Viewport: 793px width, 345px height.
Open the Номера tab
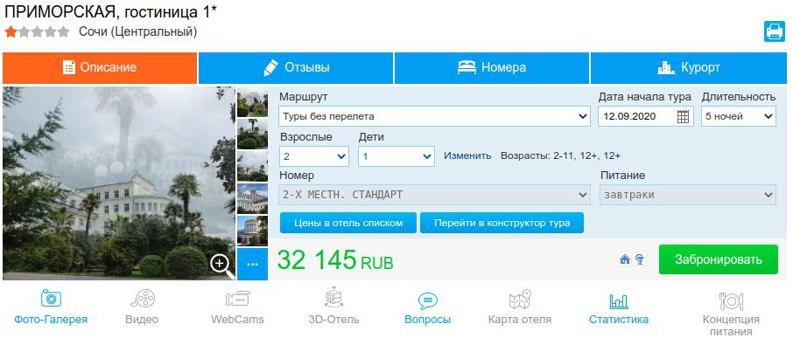click(492, 67)
